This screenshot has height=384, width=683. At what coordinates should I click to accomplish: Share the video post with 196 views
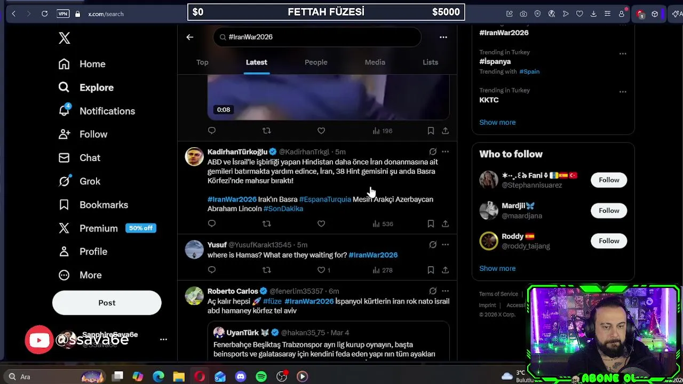445,131
